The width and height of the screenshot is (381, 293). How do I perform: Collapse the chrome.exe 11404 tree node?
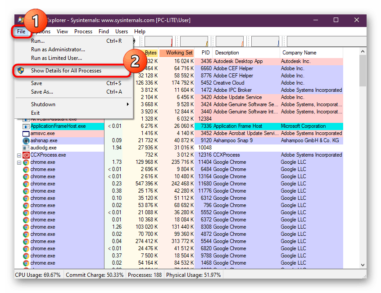[19, 162]
